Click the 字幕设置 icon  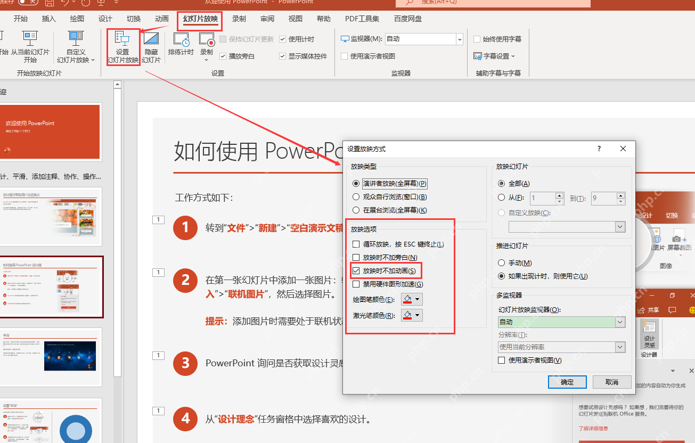[x=478, y=56]
